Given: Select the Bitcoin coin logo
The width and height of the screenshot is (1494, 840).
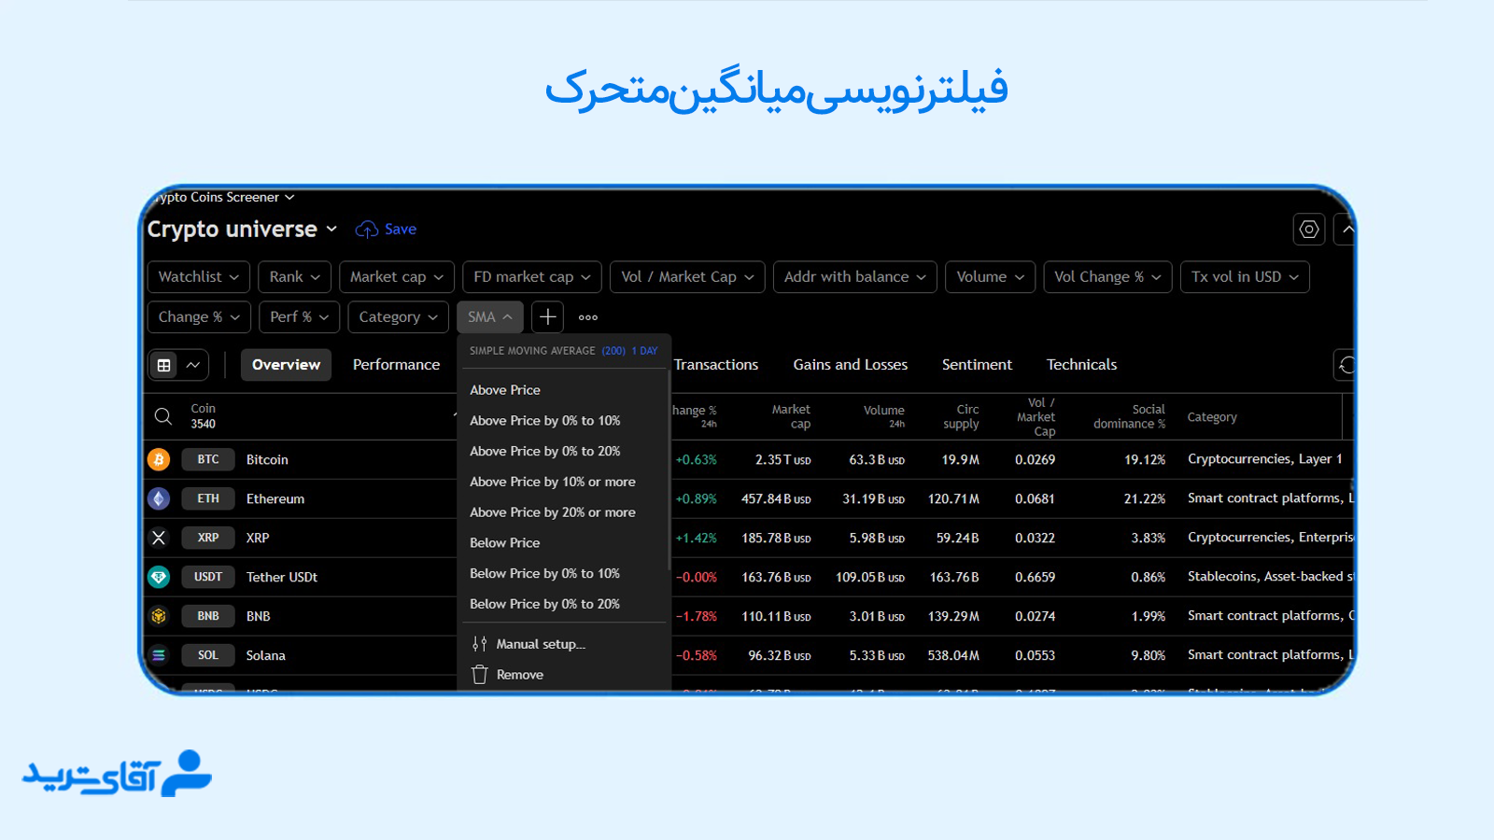Looking at the screenshot, I should [159, 459].
